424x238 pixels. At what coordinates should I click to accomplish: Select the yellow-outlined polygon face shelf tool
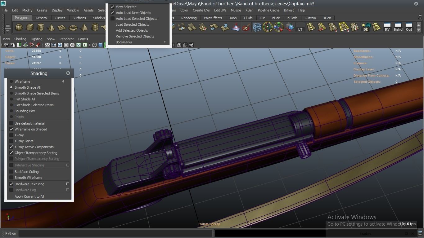(344, 28)
